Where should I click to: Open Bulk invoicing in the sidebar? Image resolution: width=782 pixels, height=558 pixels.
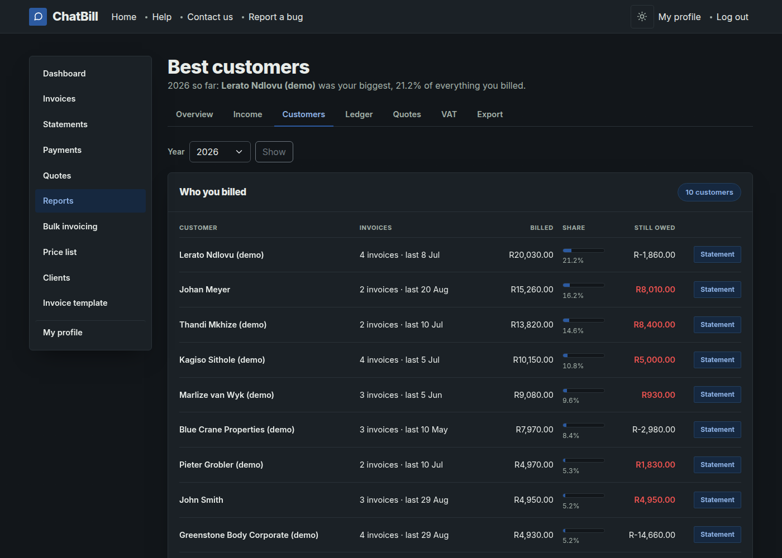pyautogui.click(x=90, y=227)
